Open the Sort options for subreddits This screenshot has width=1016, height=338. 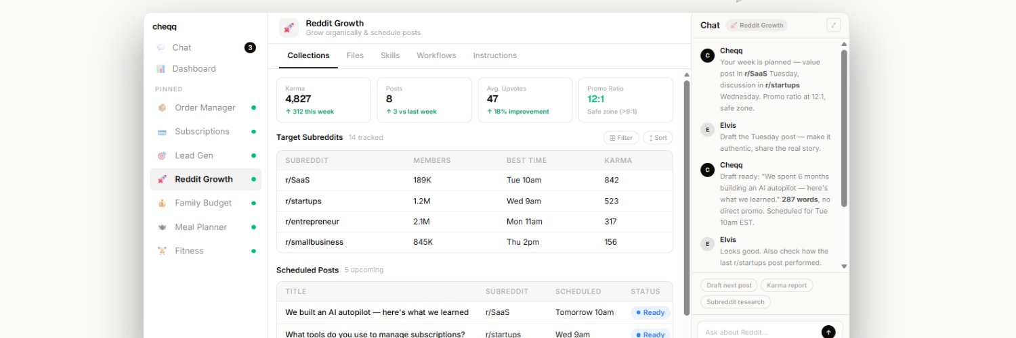[658, 138]
